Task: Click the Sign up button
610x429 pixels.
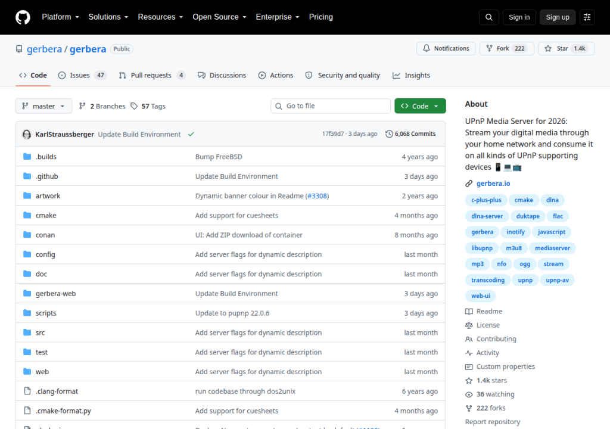Action: coord(558,17)
